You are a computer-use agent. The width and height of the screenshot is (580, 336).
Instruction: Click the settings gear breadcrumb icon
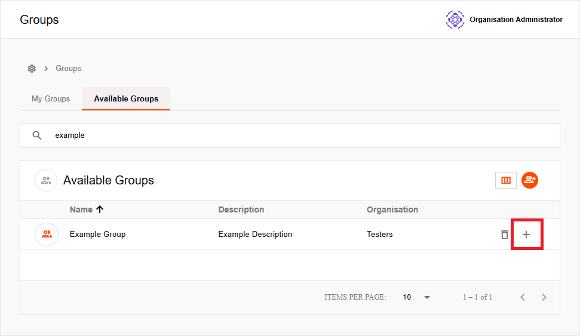coord(32,69)
